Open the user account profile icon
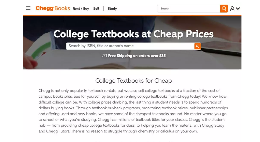The width and height of the screenshot is (260, 142). point(232,9)
